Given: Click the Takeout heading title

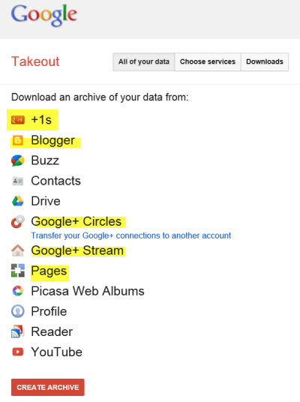Looking at the screenshot, I should [35, 61].
